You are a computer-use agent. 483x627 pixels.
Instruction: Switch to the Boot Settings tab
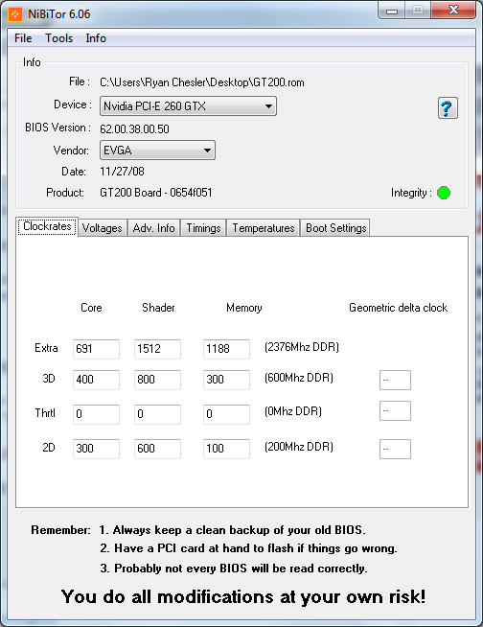pyautogui.click(x=335, y=227)
